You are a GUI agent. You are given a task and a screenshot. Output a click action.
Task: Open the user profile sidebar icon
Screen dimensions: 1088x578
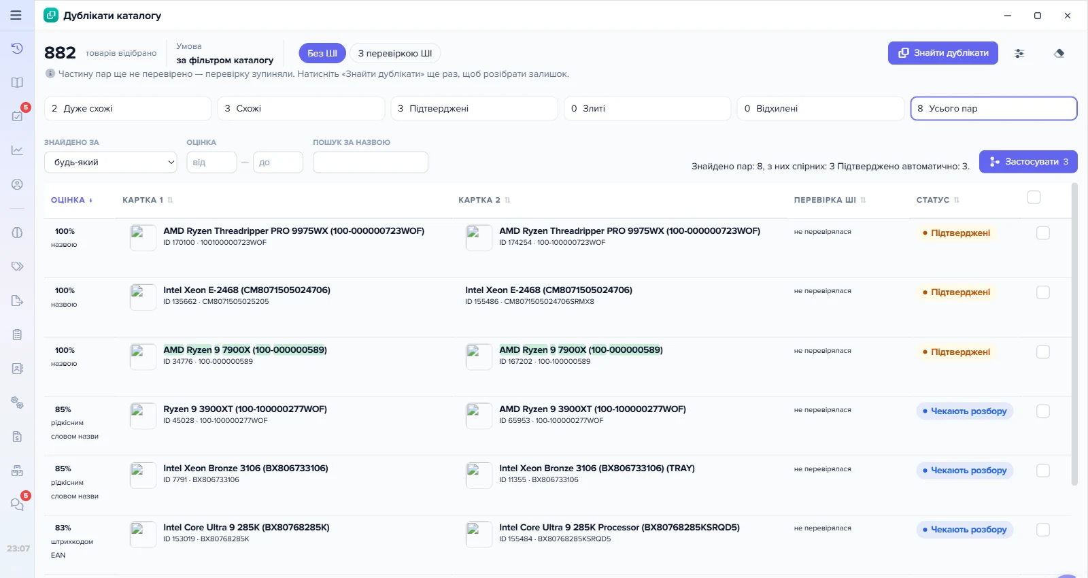[17, 184]
